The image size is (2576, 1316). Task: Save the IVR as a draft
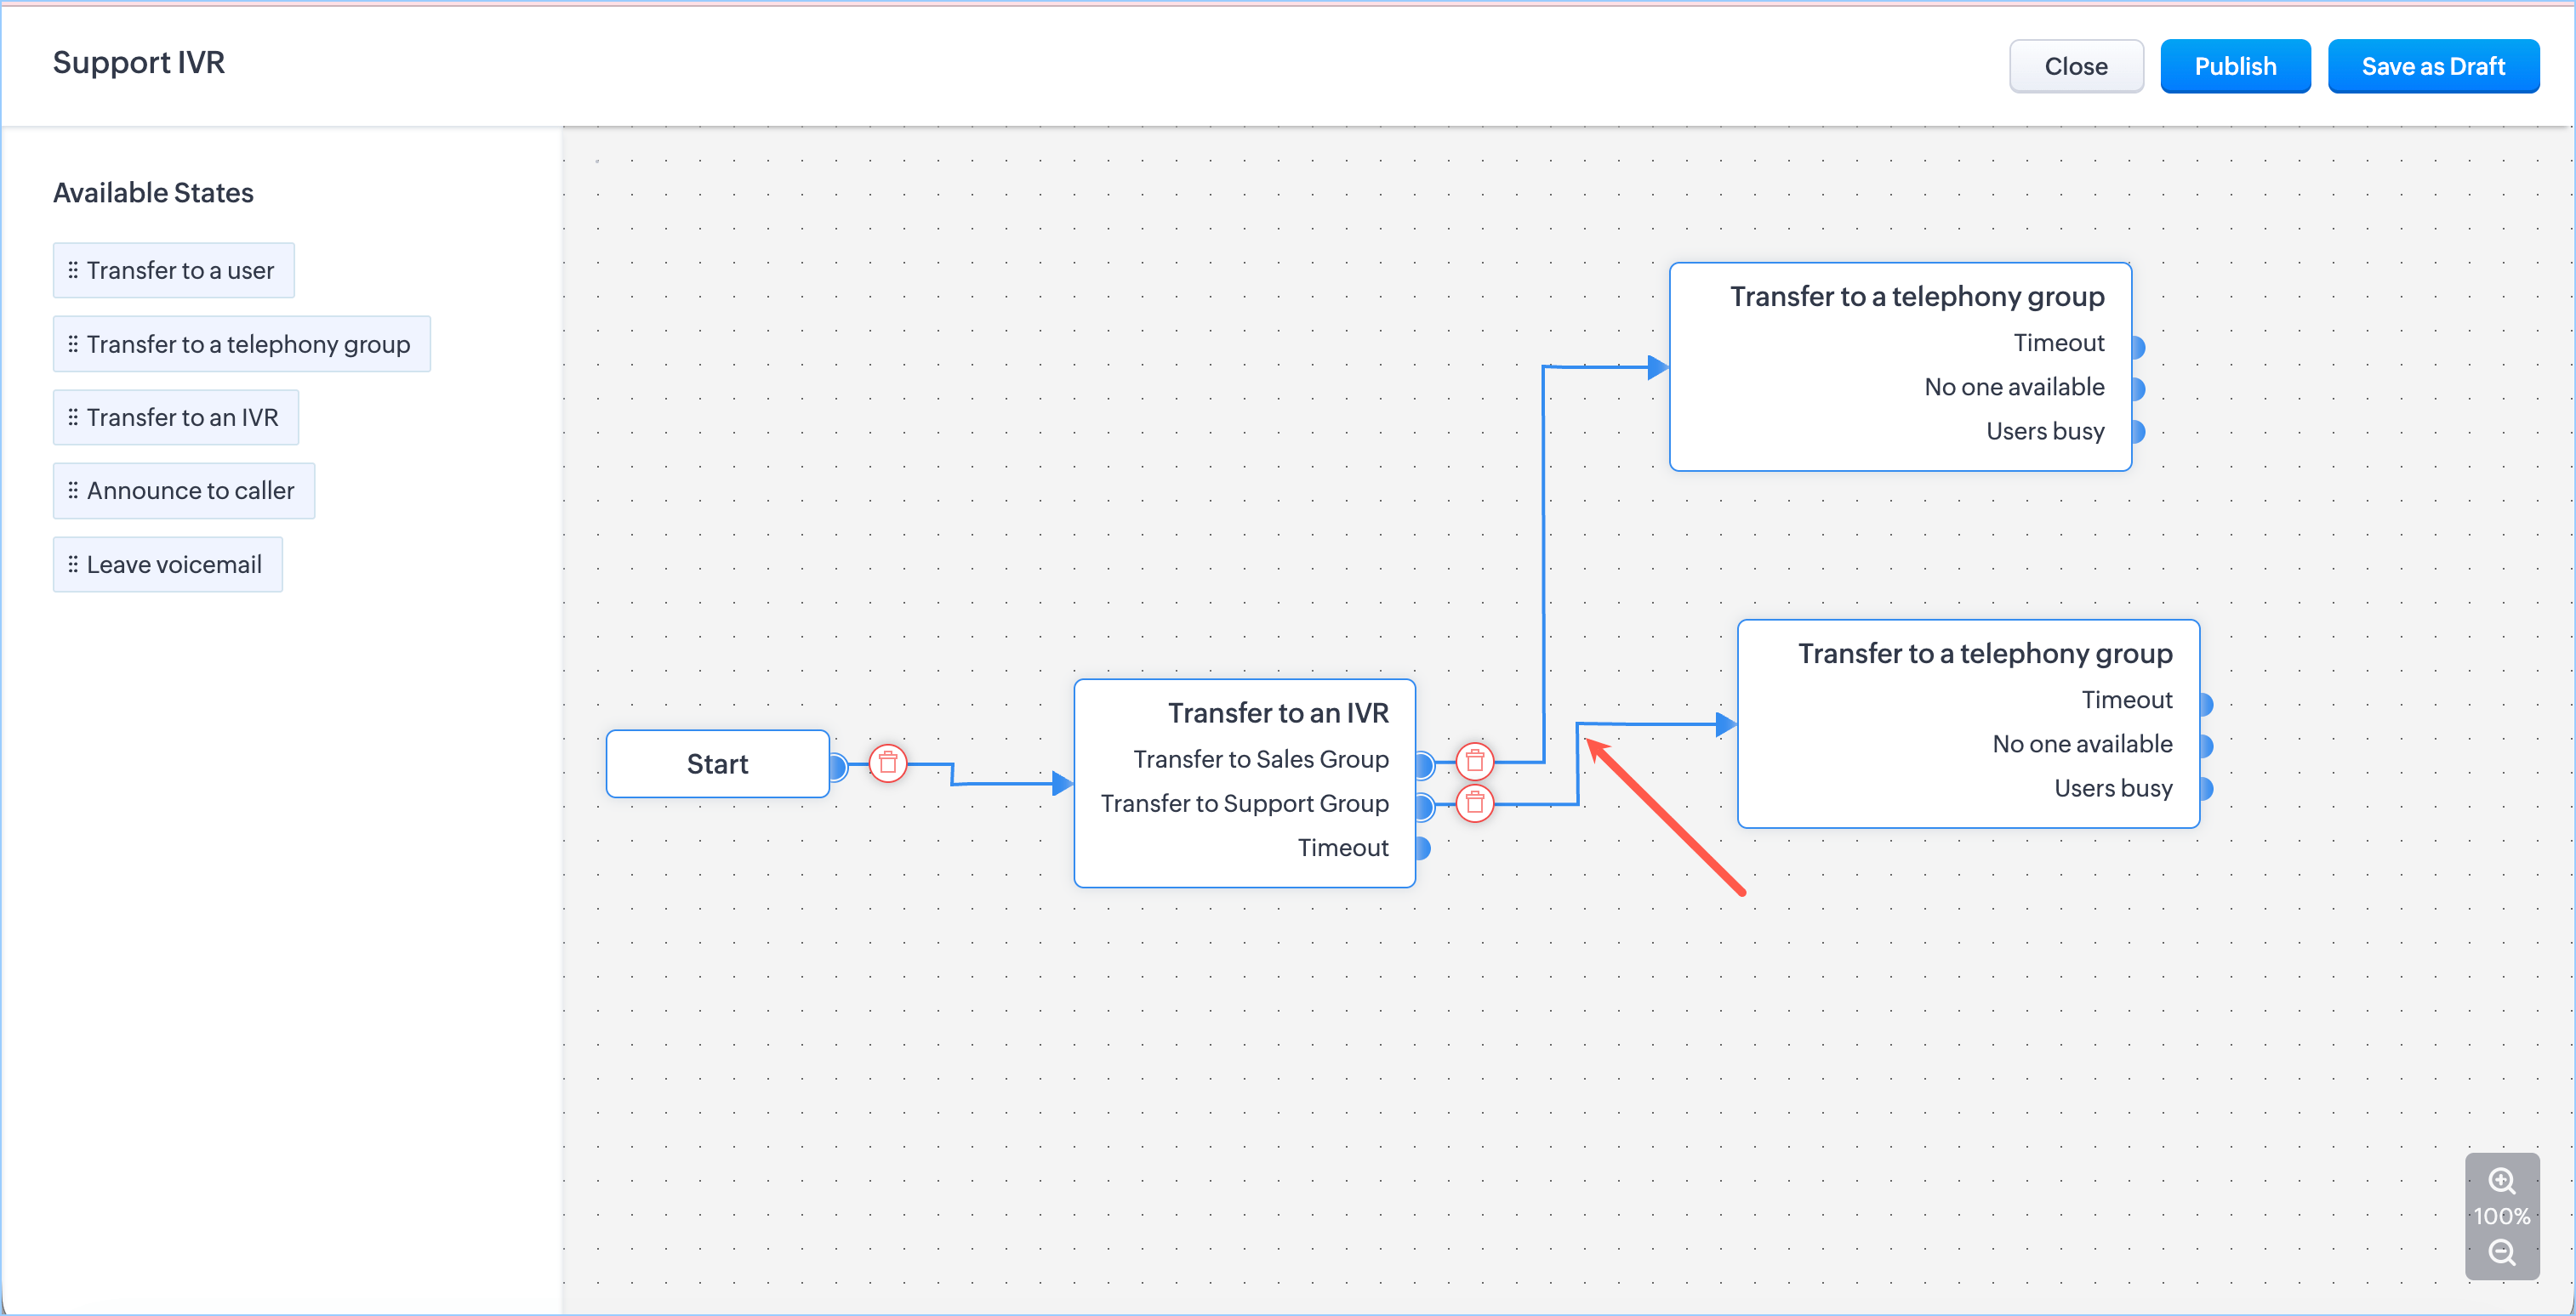point(2432,67)
